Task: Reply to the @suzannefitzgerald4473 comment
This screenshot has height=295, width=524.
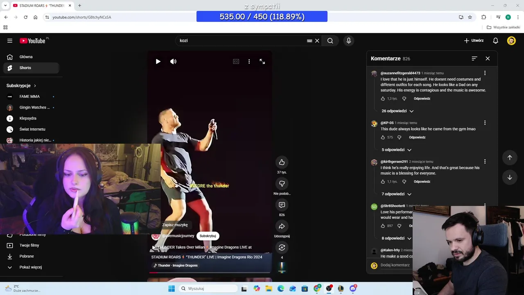Action: pyautogui.click(x=422, y=99)
